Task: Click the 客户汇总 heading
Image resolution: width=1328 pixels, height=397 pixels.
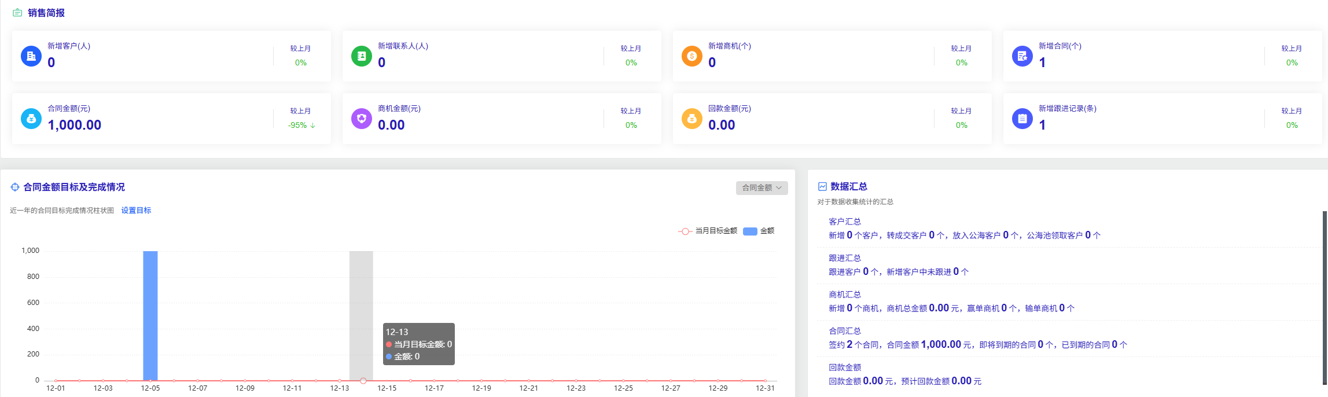Action: click(845, 222)
